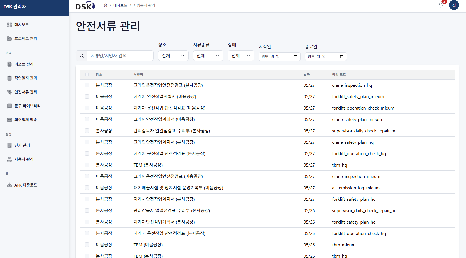Click the search magnifier icon

point(82,56)
